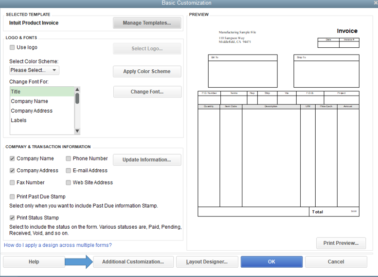Select Title in the font list
Screen dimensions: 378x277
pos(42,92)
